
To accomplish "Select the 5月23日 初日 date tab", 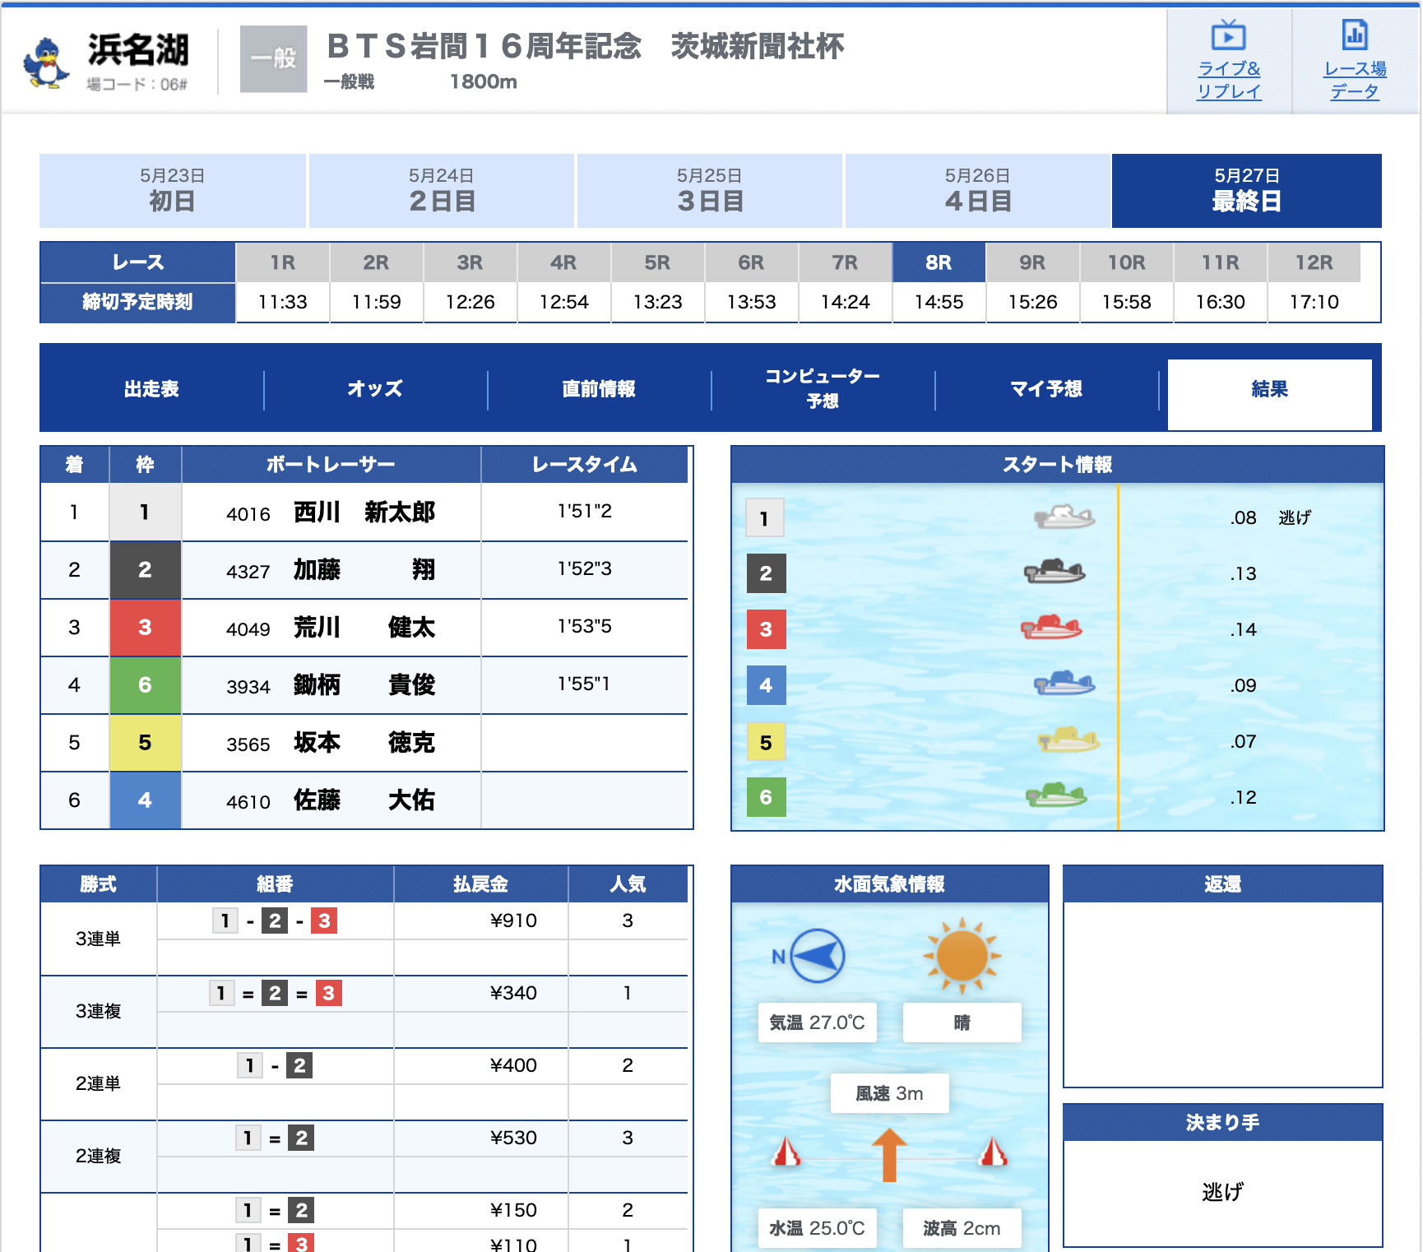I will pyautogui.click(x=172, y=191).
